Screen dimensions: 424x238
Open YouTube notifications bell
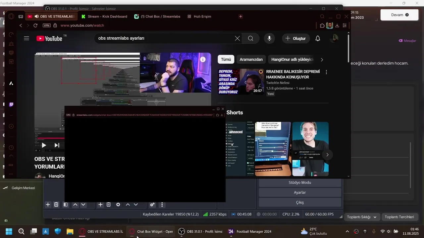(x=318, y=38)
